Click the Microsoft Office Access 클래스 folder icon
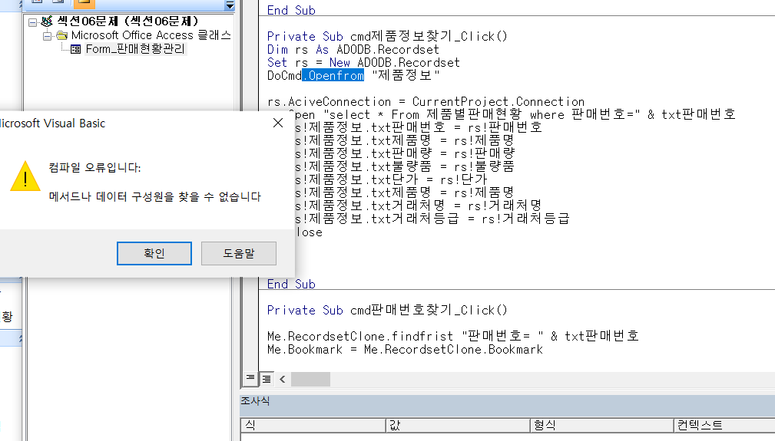Screen dimensions: 775x441 61,35
